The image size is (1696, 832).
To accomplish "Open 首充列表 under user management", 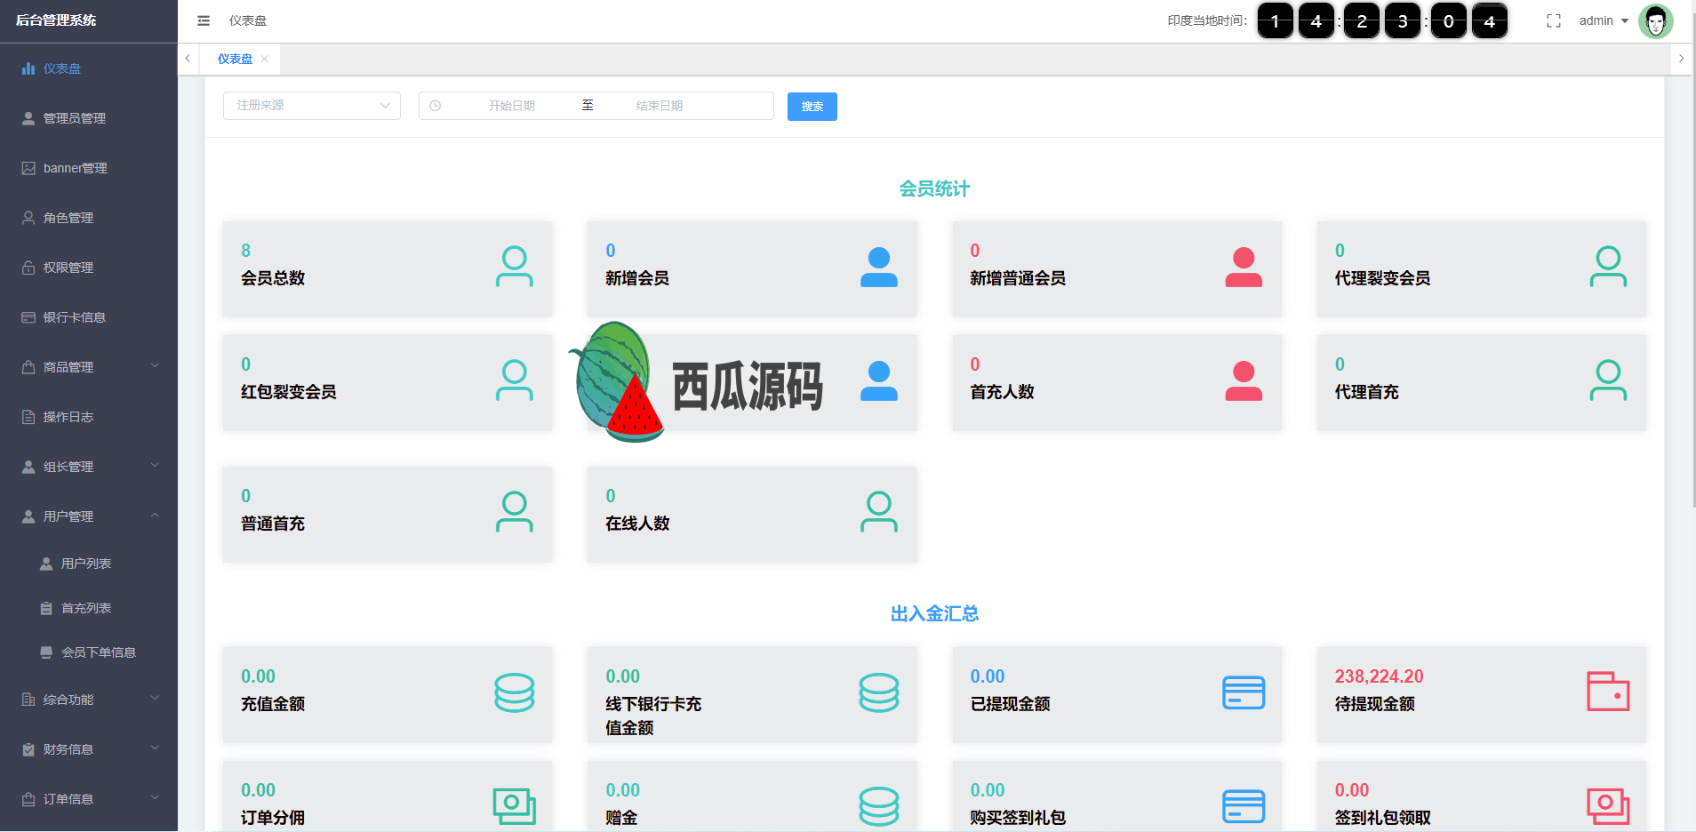I will coord(86,608).
